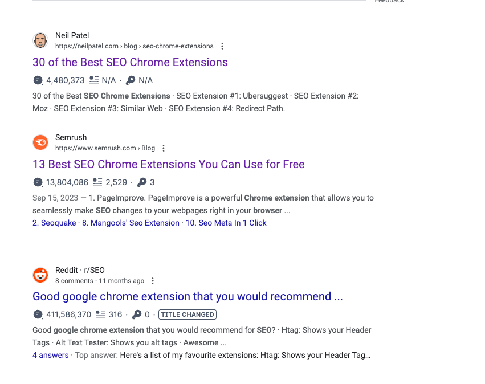Open the three-dot menu on the Semrush result
Screen dimensions: 485x384
point(163,148)
